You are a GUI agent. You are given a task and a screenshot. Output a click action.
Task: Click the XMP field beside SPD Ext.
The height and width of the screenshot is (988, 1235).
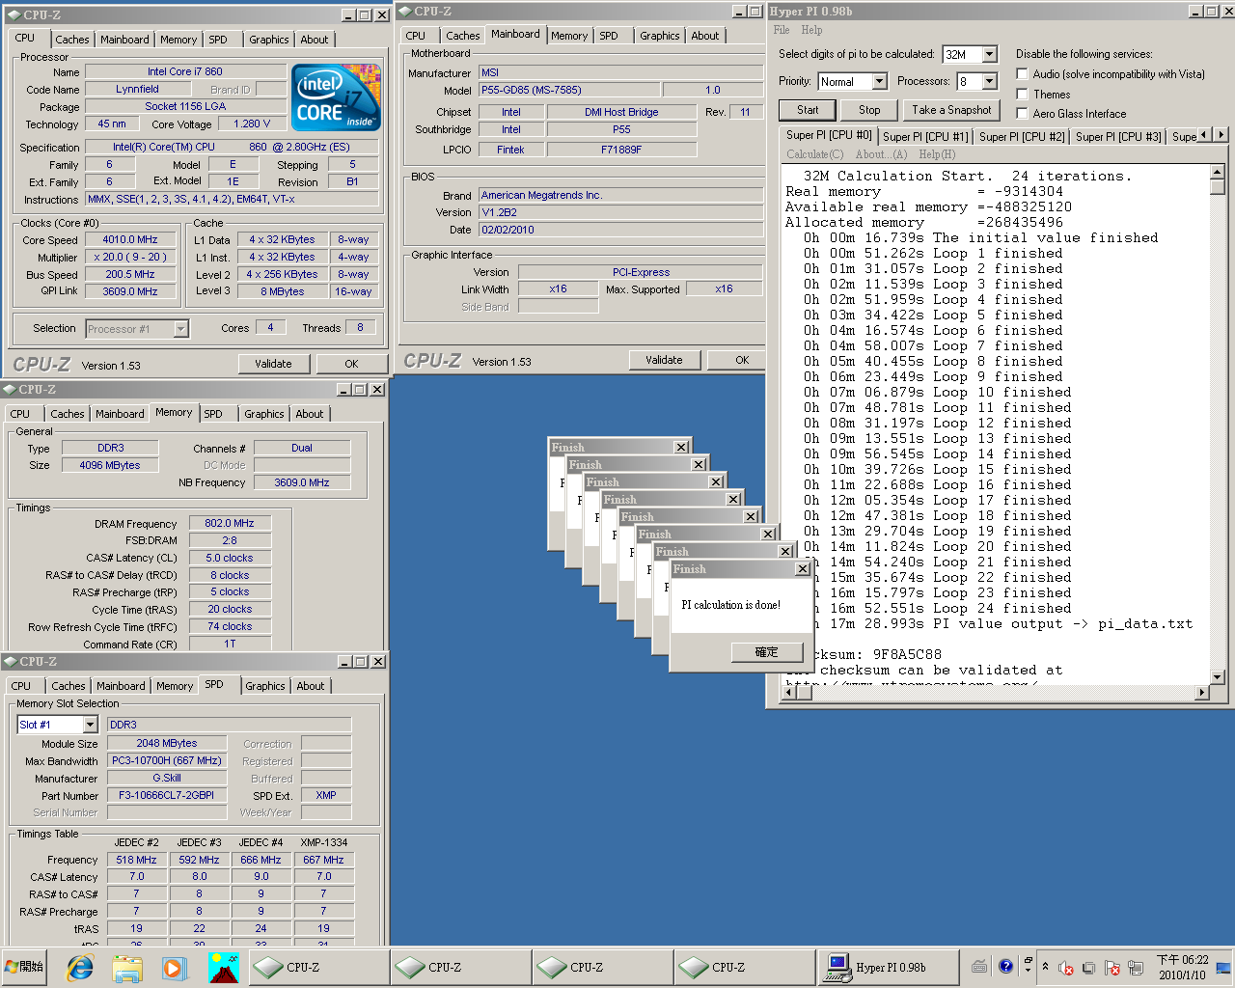[x=326, y=795]
